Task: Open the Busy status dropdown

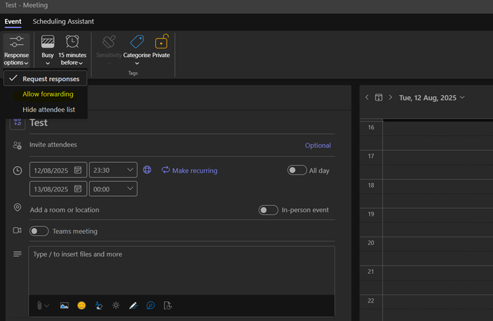Action: coord(48,50)
